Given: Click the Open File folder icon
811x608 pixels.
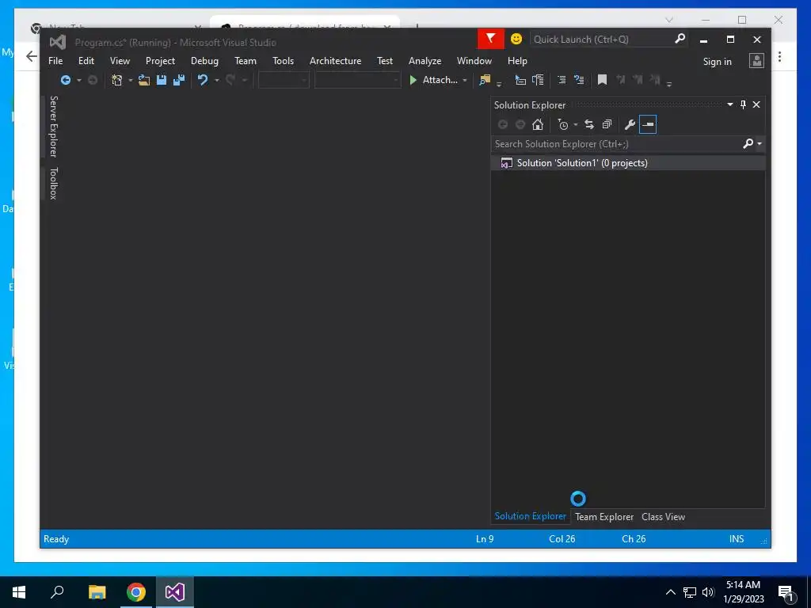Looking at the screenshot, I should (144, 80).
